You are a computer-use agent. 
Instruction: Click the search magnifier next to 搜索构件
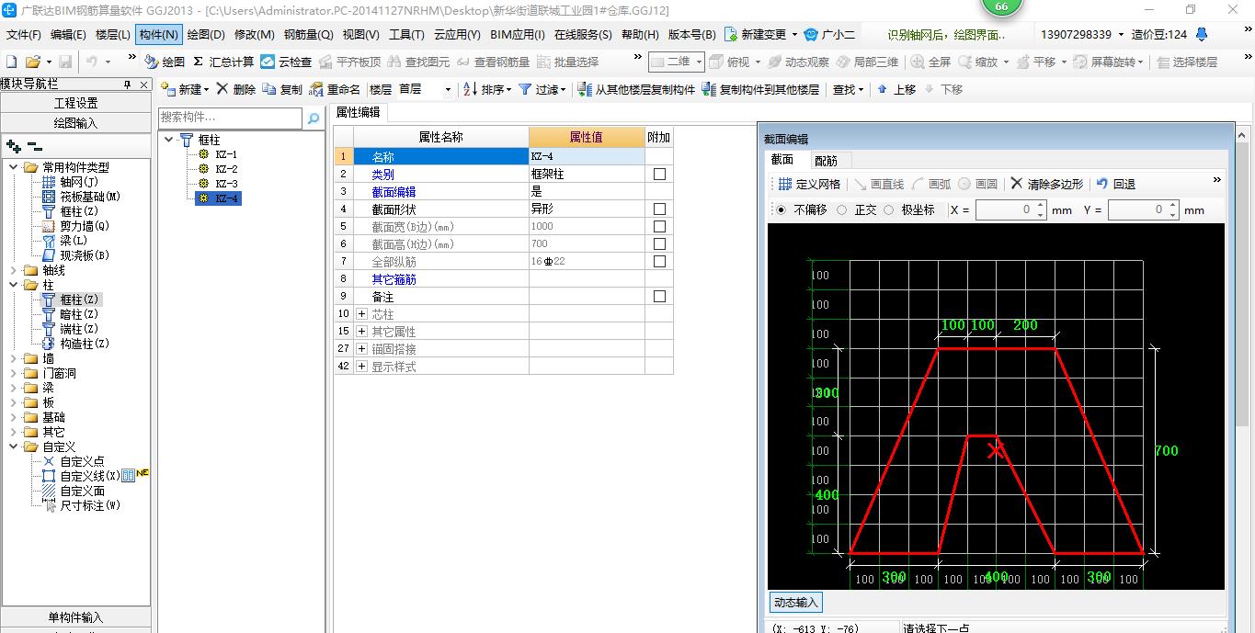[314, 118]
